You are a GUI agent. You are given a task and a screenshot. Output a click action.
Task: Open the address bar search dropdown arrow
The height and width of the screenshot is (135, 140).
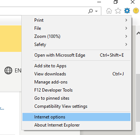97,11
